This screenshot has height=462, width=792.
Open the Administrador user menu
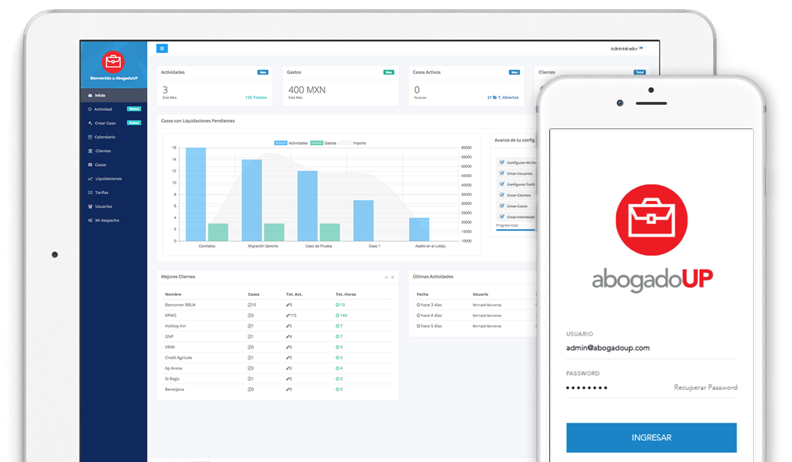pyautogui.click(x=624, y=48)
